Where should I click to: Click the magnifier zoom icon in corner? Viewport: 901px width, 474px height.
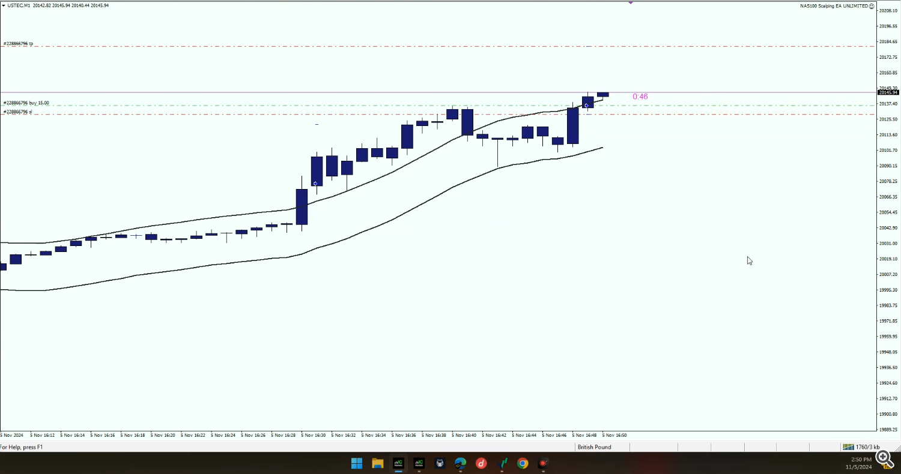(884, 458)
